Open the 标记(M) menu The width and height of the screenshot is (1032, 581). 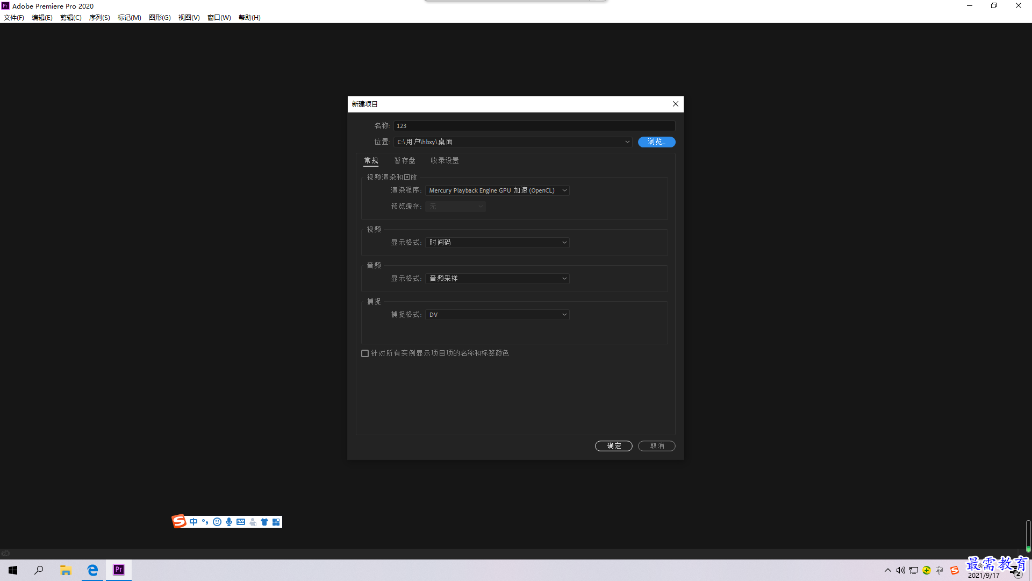(130, 18)
